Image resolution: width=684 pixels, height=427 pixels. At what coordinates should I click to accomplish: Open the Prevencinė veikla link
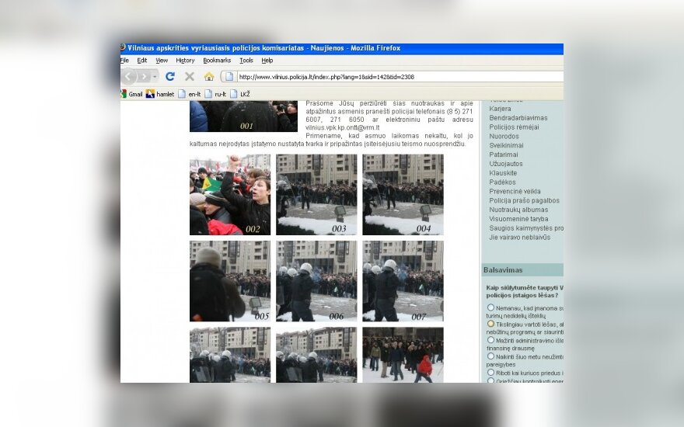(515, 191)
